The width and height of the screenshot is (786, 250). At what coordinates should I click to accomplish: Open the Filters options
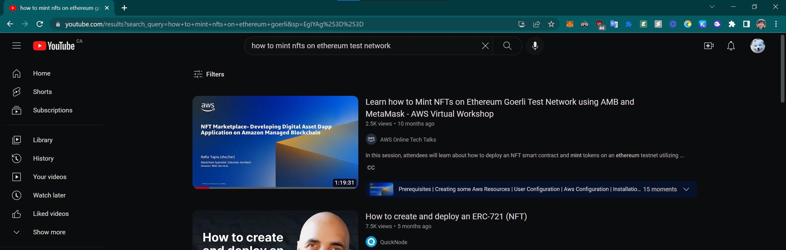tap(209, 74)
